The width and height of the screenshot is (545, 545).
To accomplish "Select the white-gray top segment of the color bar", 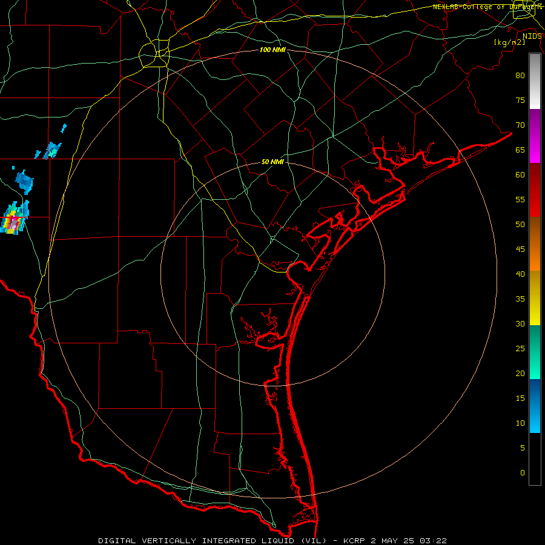I will tap(535, 81).
